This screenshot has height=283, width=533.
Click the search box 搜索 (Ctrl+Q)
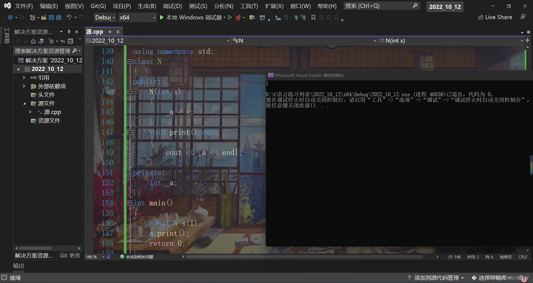pos(381,6)
